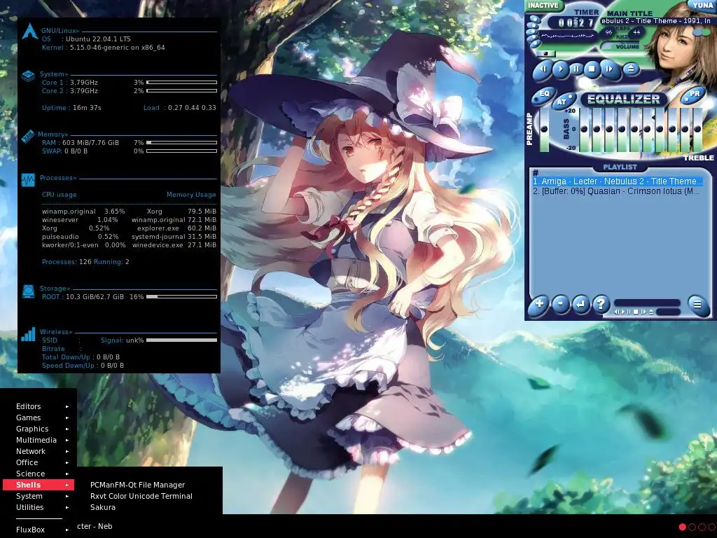Click the playlist window's mini eject button
This screenshot has width=717, height=538.
pyautogui.click(x=651, y=312)
